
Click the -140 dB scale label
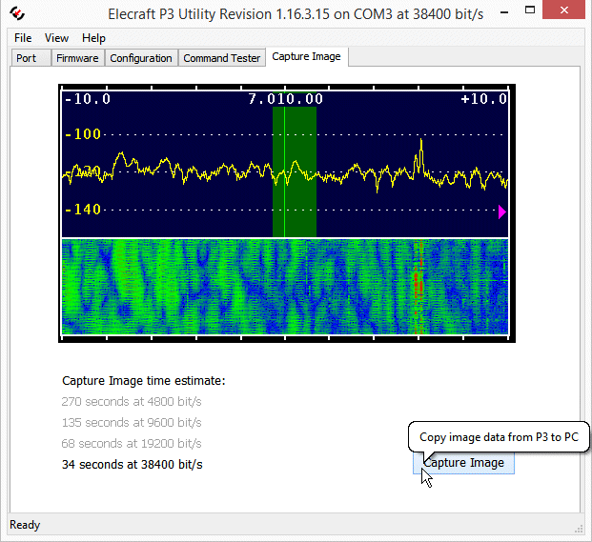click(83, 210)
